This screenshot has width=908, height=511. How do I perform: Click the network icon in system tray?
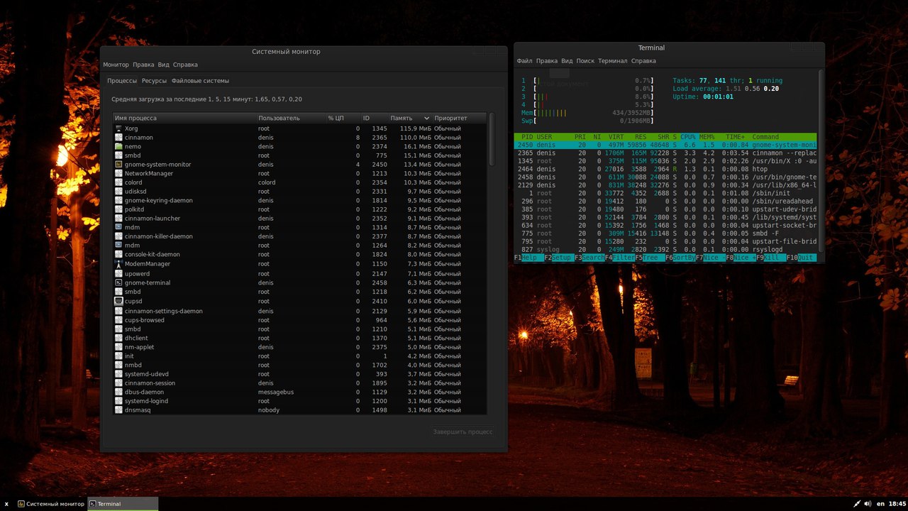[856, 504]
